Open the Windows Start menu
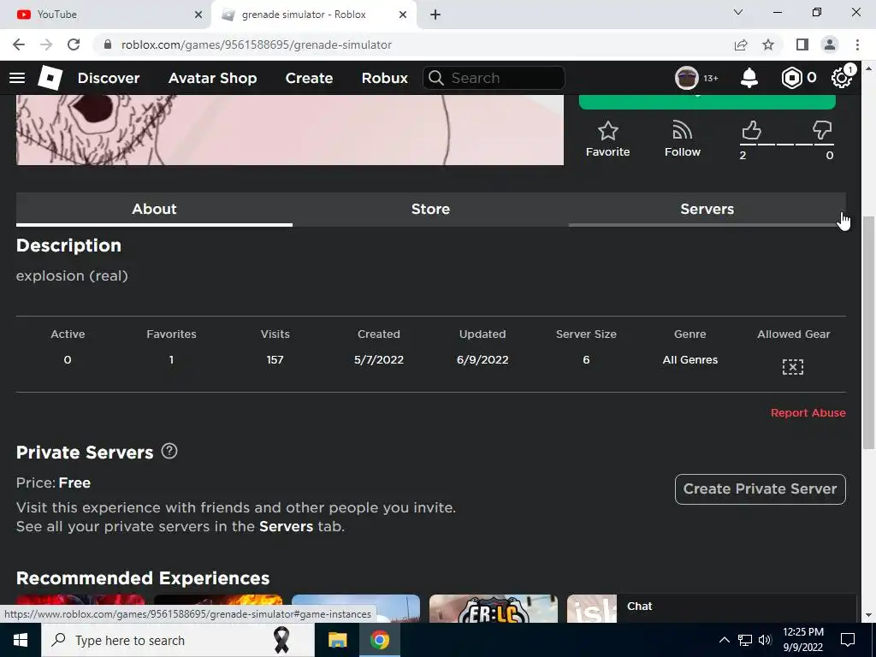Image resolution: width=876 pixels, height=657 pixels. pos(21,640)
